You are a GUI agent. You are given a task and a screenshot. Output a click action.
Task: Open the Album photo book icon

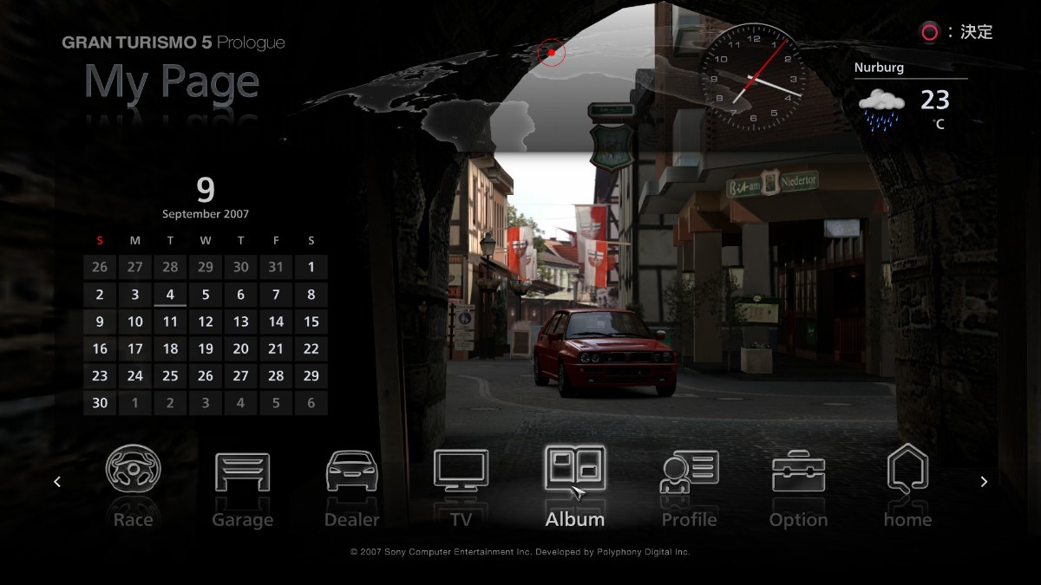point(574,469)
